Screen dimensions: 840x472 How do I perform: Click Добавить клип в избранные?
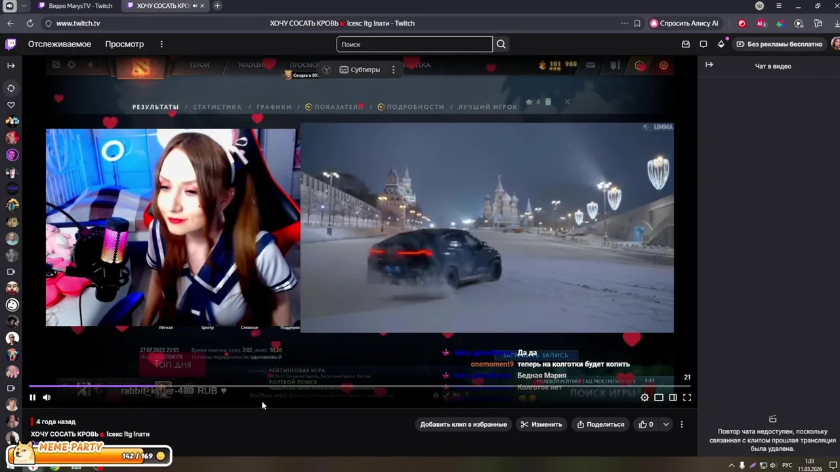pyautogui.click(x=463, y=424)
